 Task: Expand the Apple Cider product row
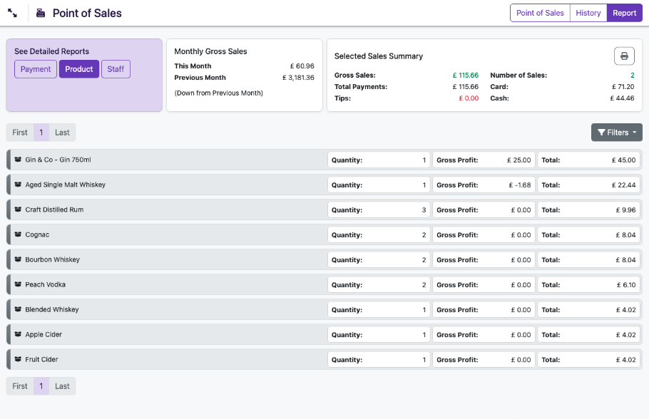pos(44,335)
